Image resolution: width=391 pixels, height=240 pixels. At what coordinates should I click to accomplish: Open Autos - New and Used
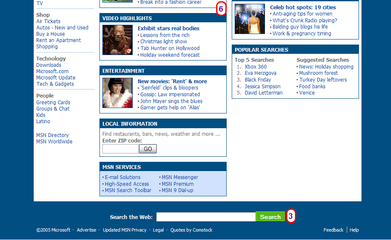point(62,28)
